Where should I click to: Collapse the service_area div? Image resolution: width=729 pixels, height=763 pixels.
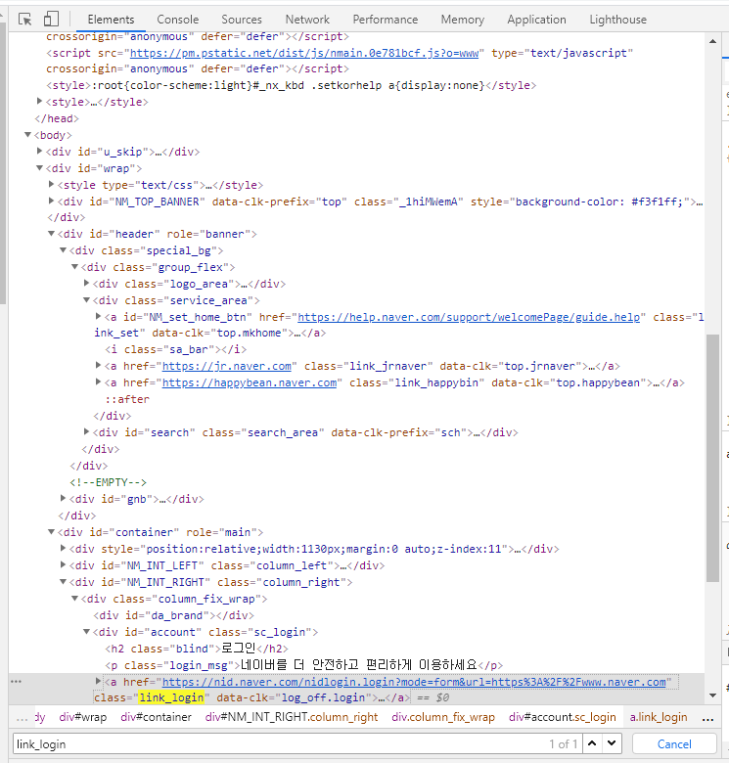tap(86, 299)
